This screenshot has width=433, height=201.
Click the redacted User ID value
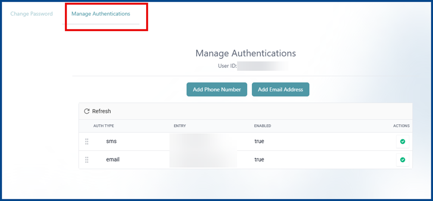point(262,67)
